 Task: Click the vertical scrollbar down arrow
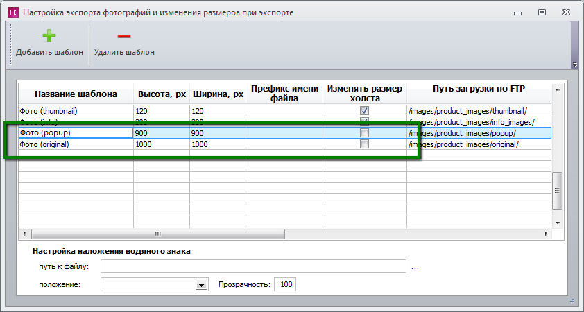558,223
